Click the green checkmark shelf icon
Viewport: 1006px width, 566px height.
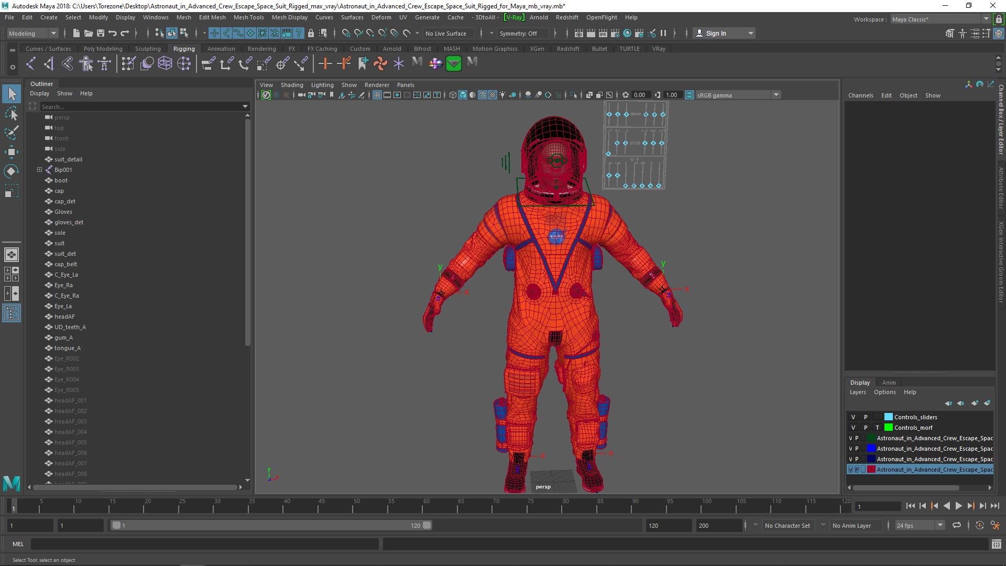[454, 64]
